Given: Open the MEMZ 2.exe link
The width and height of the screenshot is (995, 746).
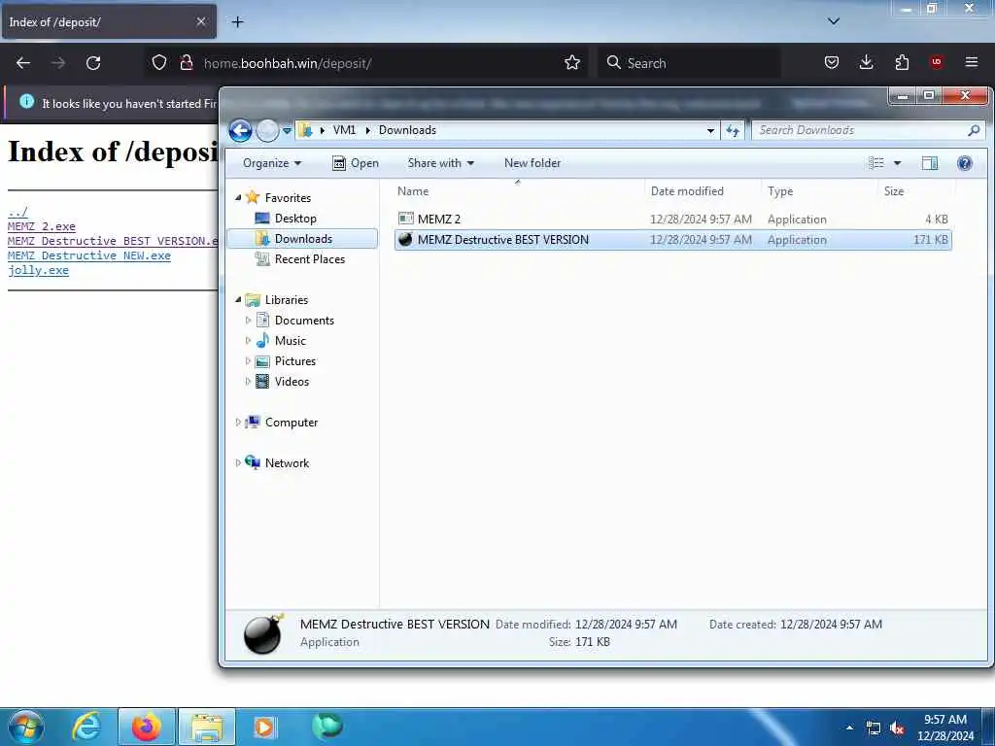Looking at the screenshot, I should coord(41,226).
